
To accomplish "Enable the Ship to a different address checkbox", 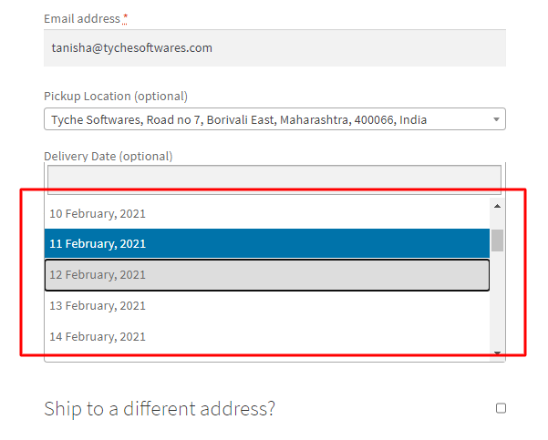I will tap(501, 408).
